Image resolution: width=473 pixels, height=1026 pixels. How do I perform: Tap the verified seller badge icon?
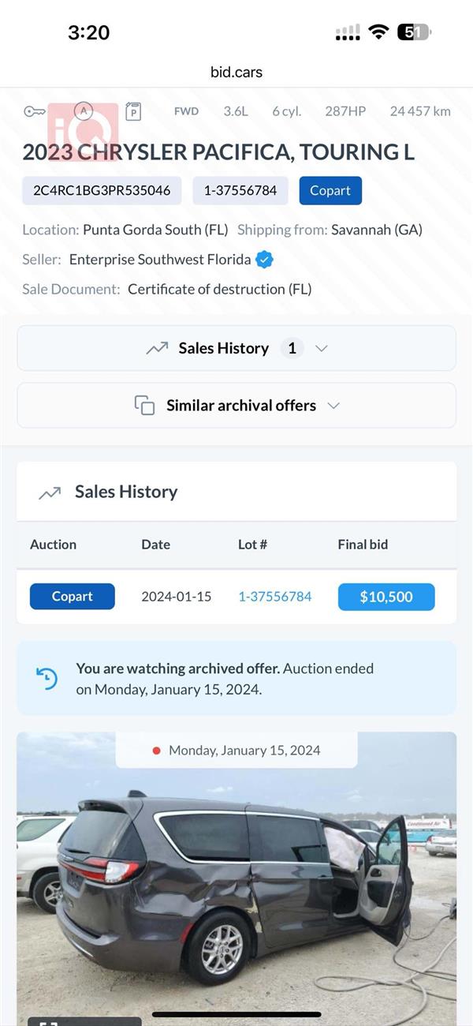(266, 260)
